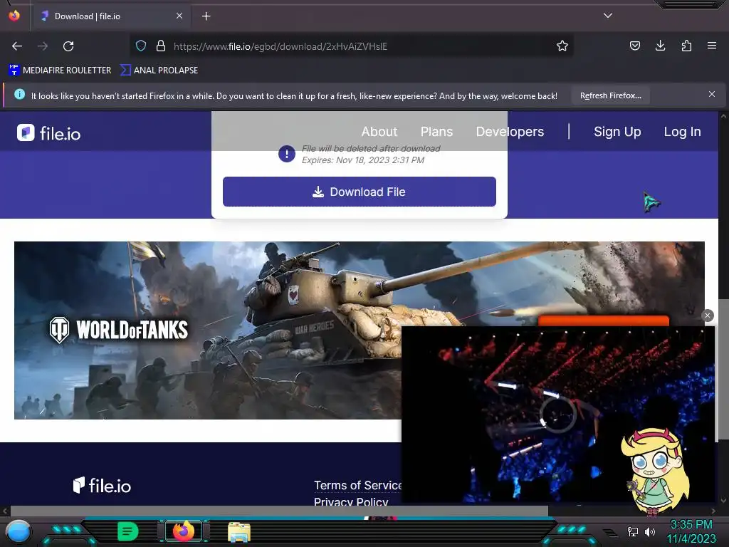Open the Plans page

(436, 132)
